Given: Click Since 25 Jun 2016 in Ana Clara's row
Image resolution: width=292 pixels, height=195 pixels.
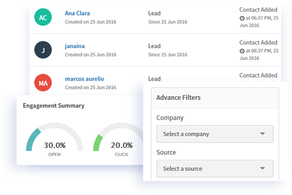Looking at the screenshot, I should click(x=168, y=22).
